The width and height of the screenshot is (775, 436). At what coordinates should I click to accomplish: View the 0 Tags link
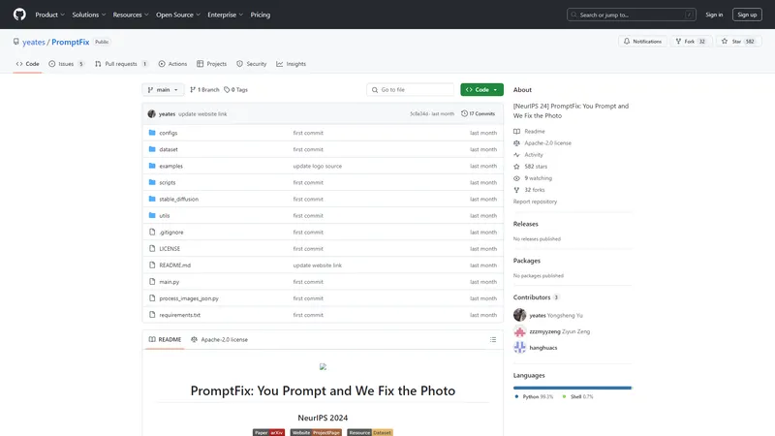(235, 89)
